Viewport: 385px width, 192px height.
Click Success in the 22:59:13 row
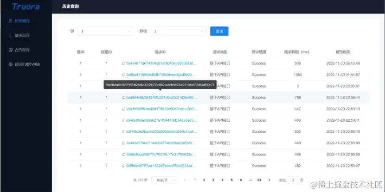[x=259, y=109]
